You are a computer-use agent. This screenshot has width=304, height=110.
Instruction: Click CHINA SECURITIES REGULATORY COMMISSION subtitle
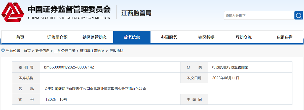(69, 18)
